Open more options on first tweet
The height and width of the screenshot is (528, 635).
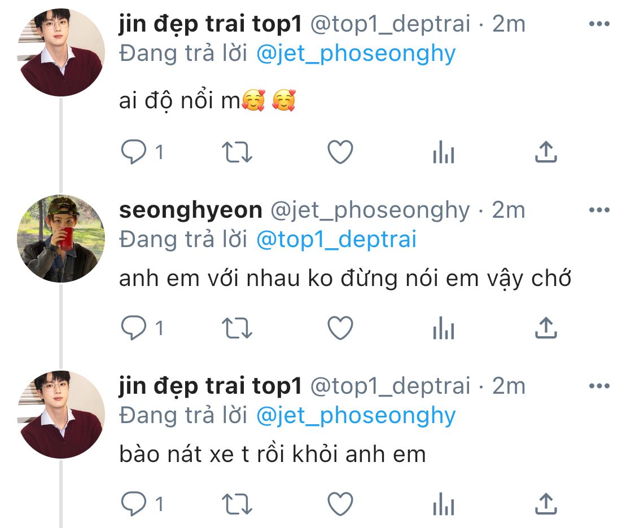pyautogui.click(x=599, y=24)
